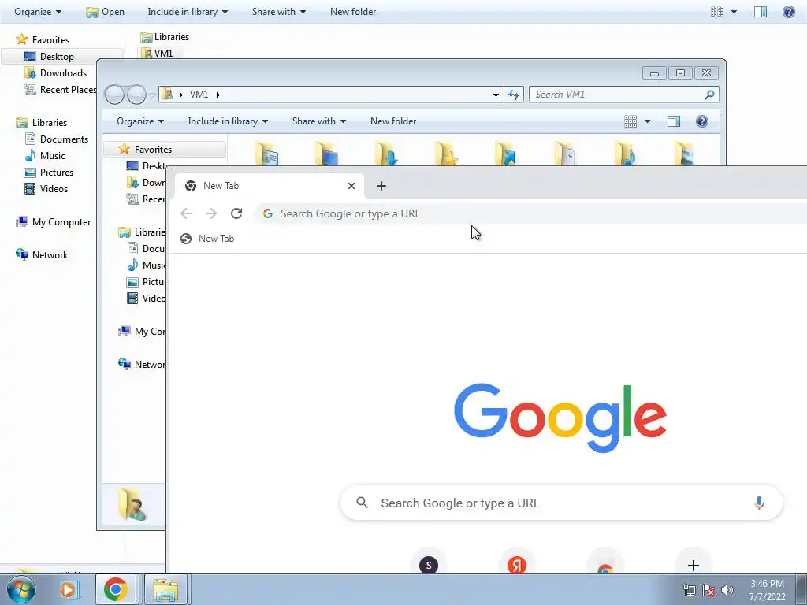
Task: Click refresh button beside VM1 address bar
Action: coord(514,95)
